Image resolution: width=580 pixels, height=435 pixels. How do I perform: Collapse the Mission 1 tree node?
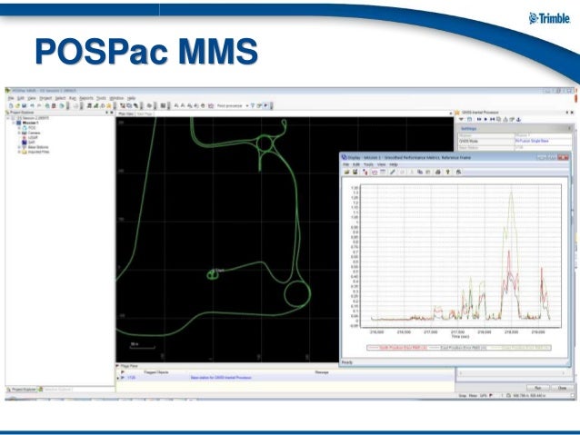point(14,123)
